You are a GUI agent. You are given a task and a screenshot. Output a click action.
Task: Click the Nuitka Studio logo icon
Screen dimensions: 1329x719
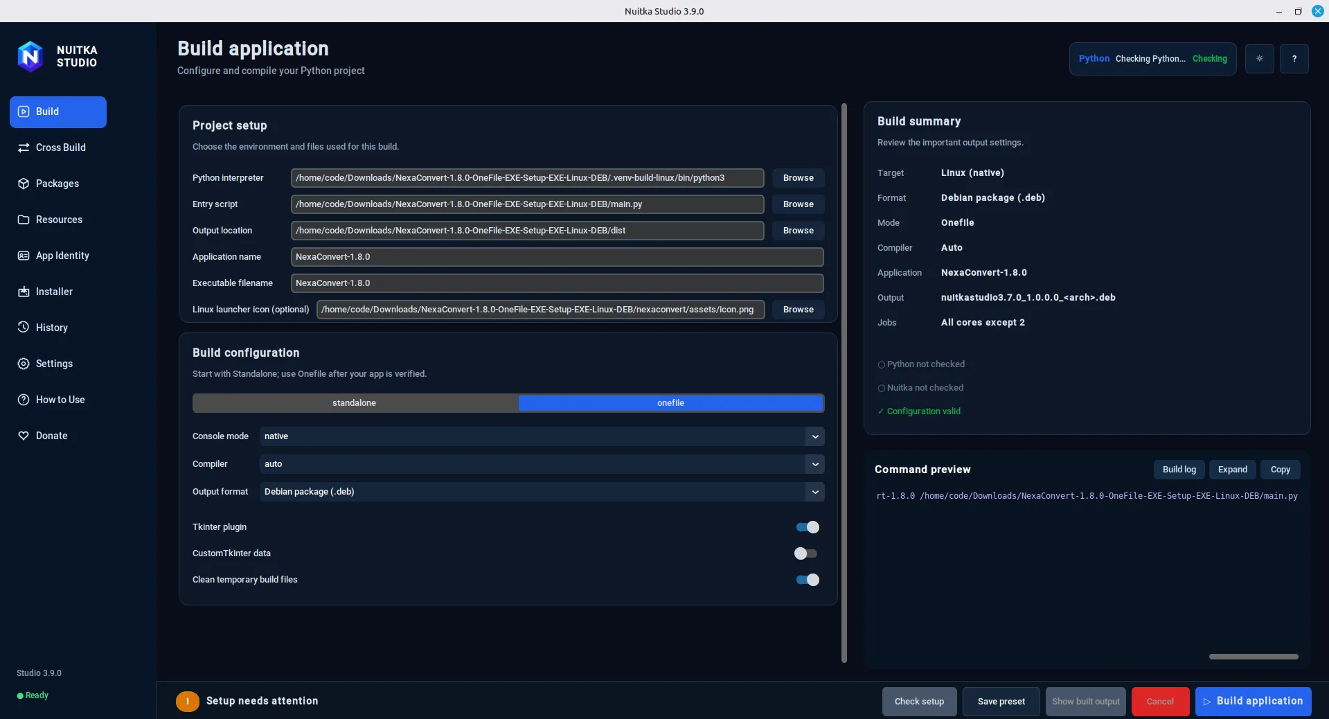(x=30, y=56)
